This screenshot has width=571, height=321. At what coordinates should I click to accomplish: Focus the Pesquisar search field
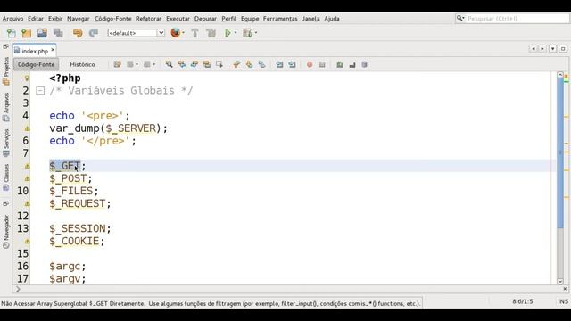pos(517,18)
